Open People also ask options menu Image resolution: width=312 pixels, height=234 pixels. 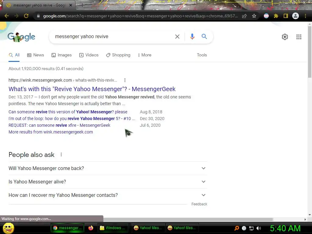point(61,154)
